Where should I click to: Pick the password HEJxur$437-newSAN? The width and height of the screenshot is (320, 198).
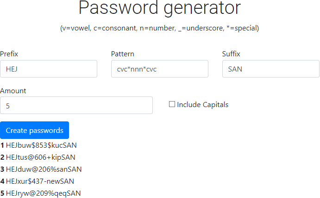pyautogui.click(x=40, y=181)
